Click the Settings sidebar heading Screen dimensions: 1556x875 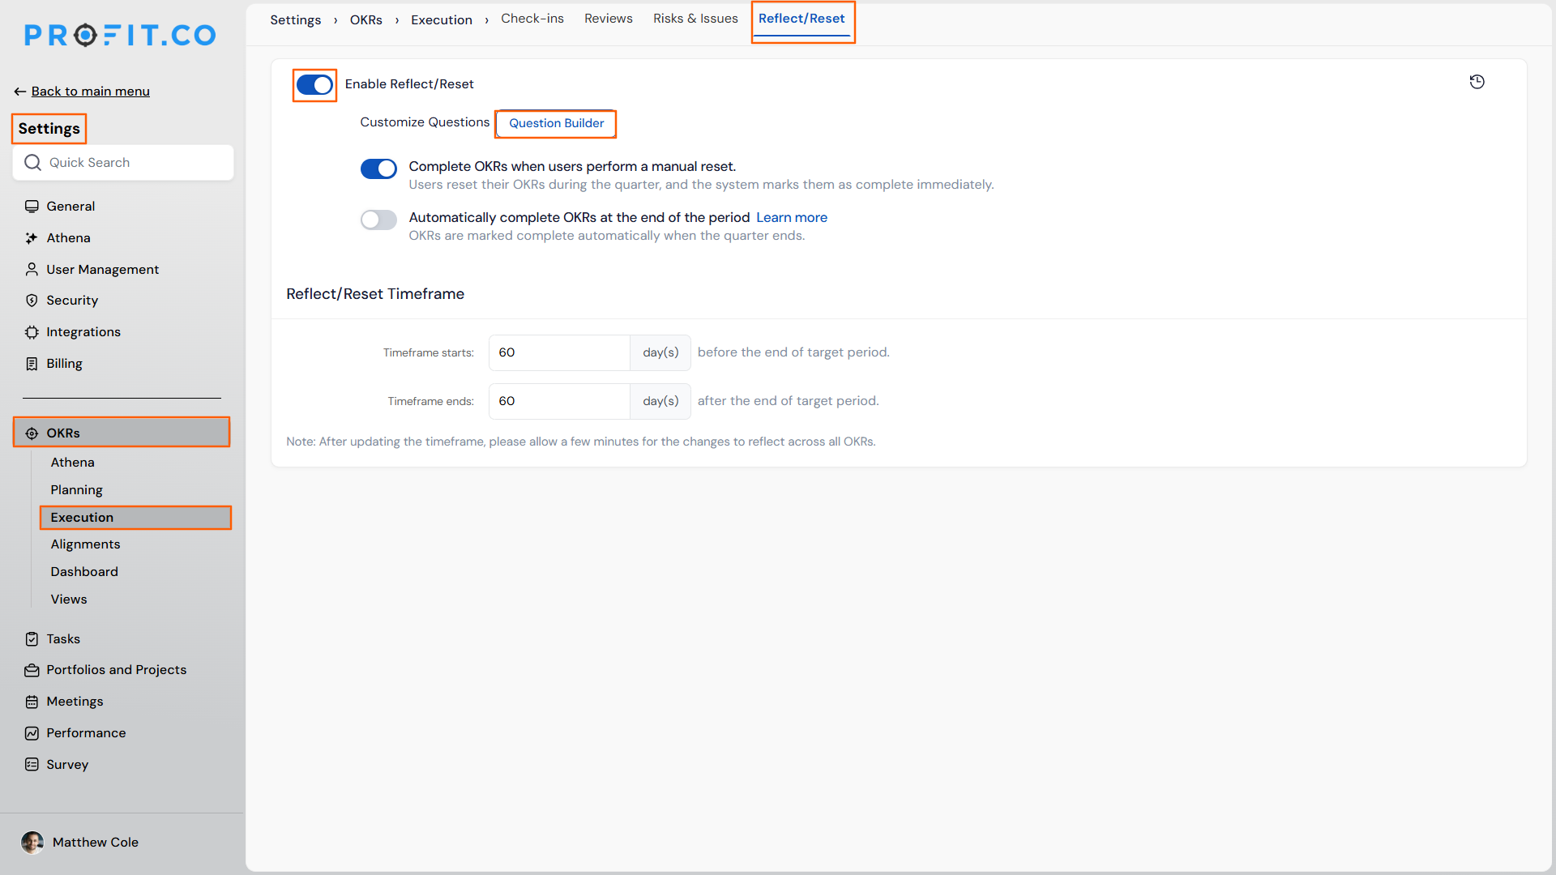(x=49, y=129)
